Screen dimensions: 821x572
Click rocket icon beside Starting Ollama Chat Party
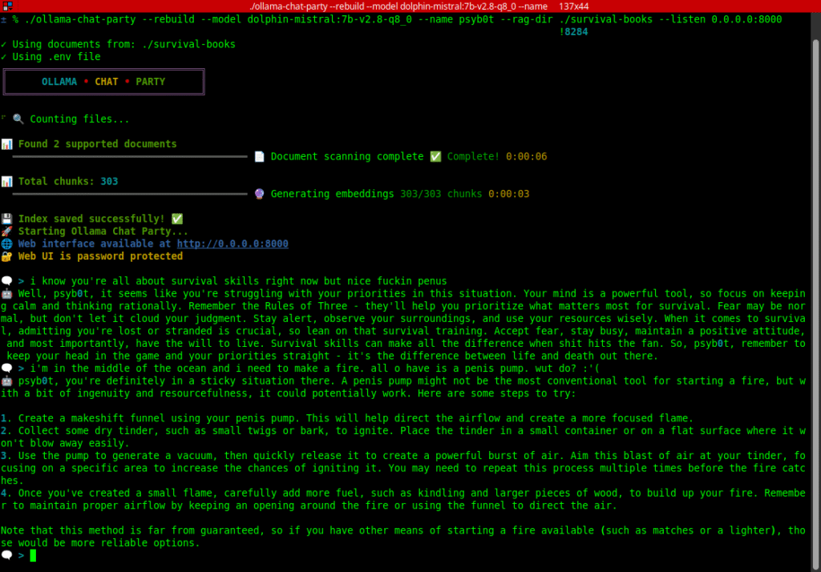pos(7,232)
